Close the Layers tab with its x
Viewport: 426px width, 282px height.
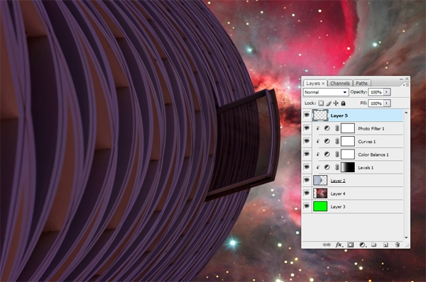[x=323, y=84]
